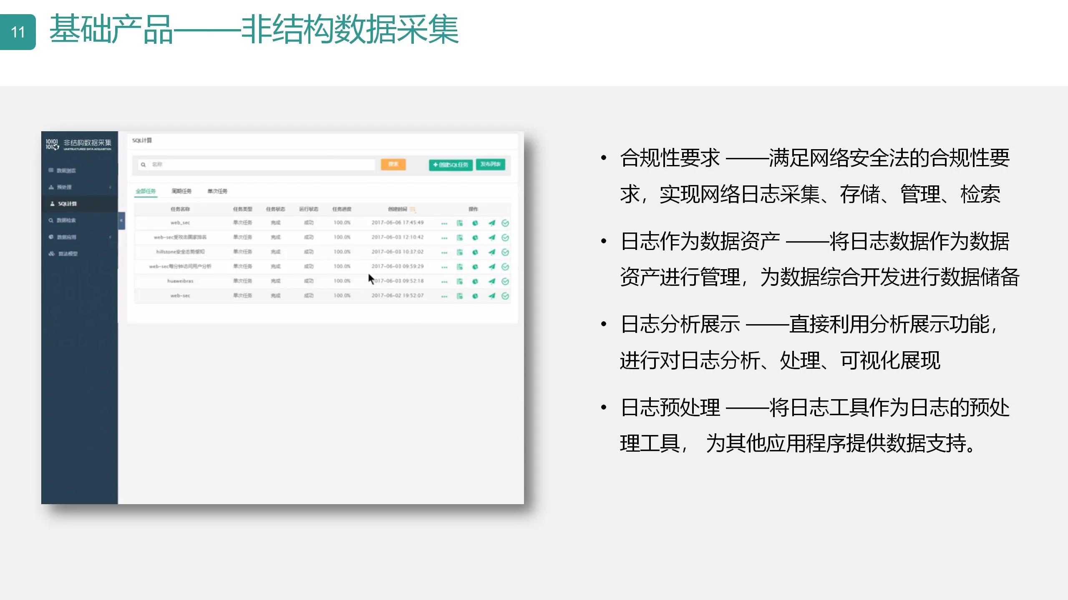Viewport: 1068px width, 600px height.
Task: Click the ellipsis more-actions icon on web_sec row
Action: (443, 223)
